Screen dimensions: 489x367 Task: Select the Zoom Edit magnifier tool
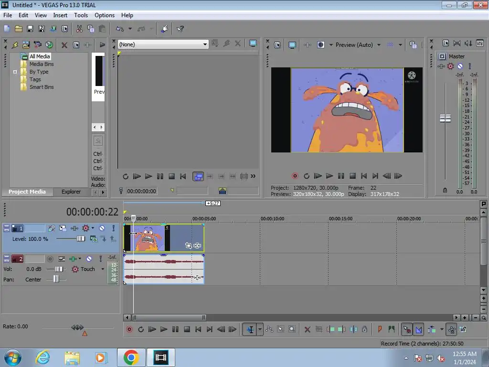292,329
